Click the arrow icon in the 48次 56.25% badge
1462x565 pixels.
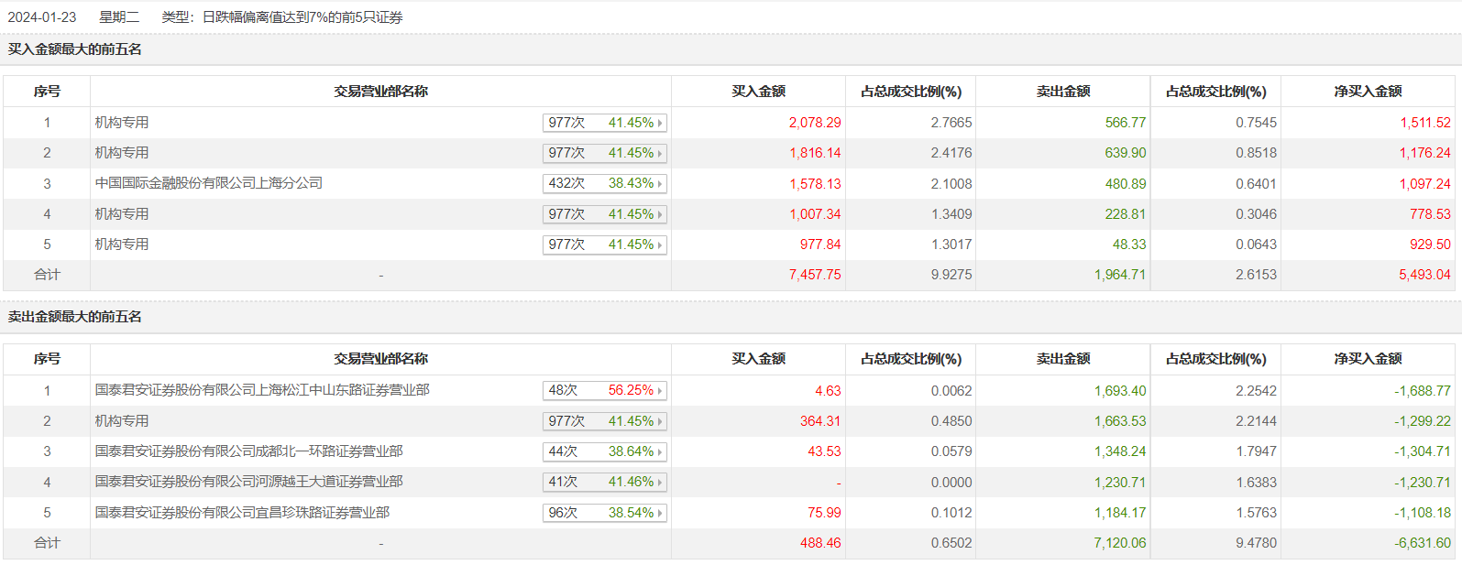tap(660, 391)
